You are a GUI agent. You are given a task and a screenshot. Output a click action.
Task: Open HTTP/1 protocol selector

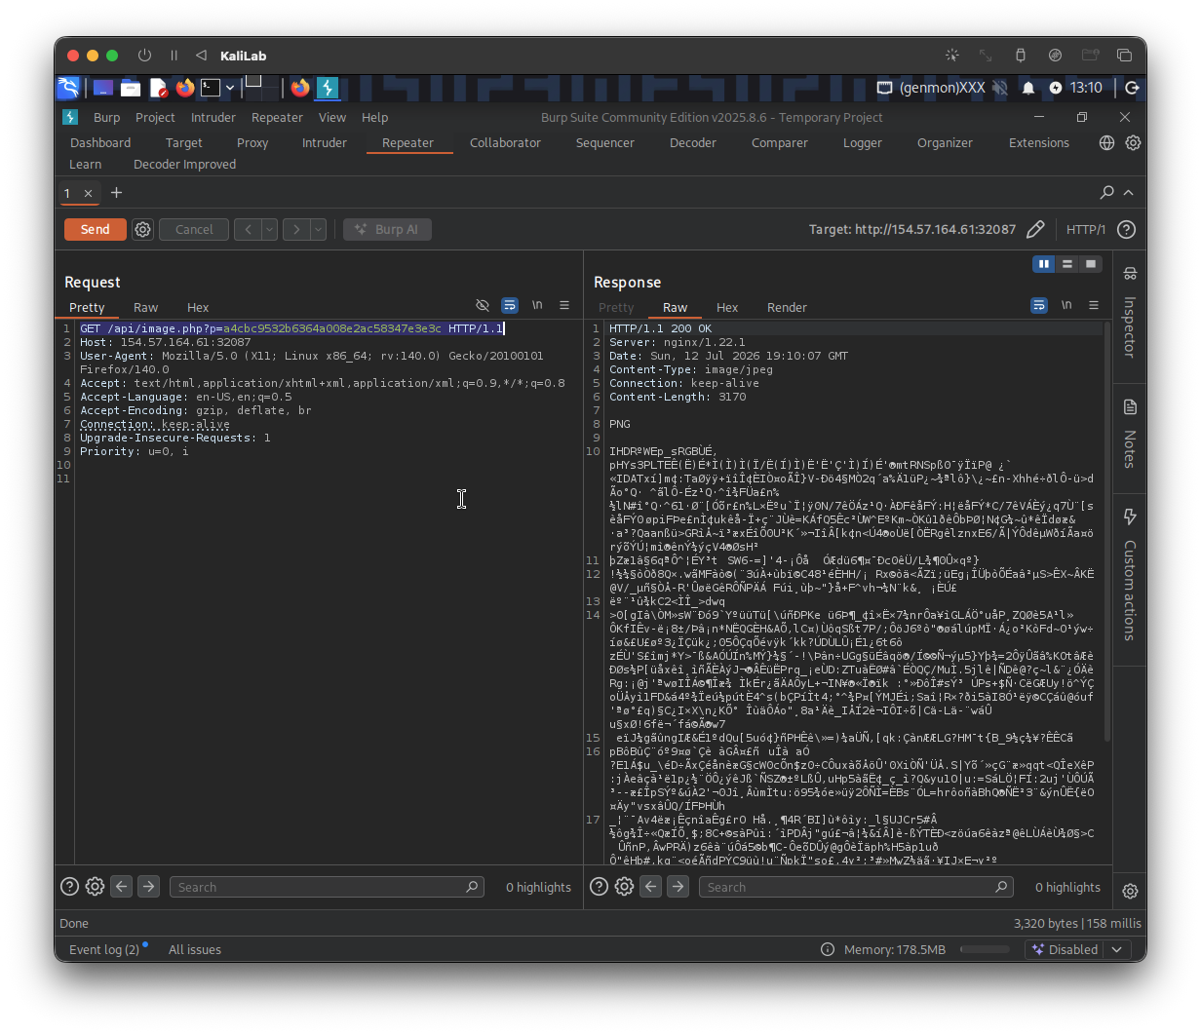point(1086,230)
